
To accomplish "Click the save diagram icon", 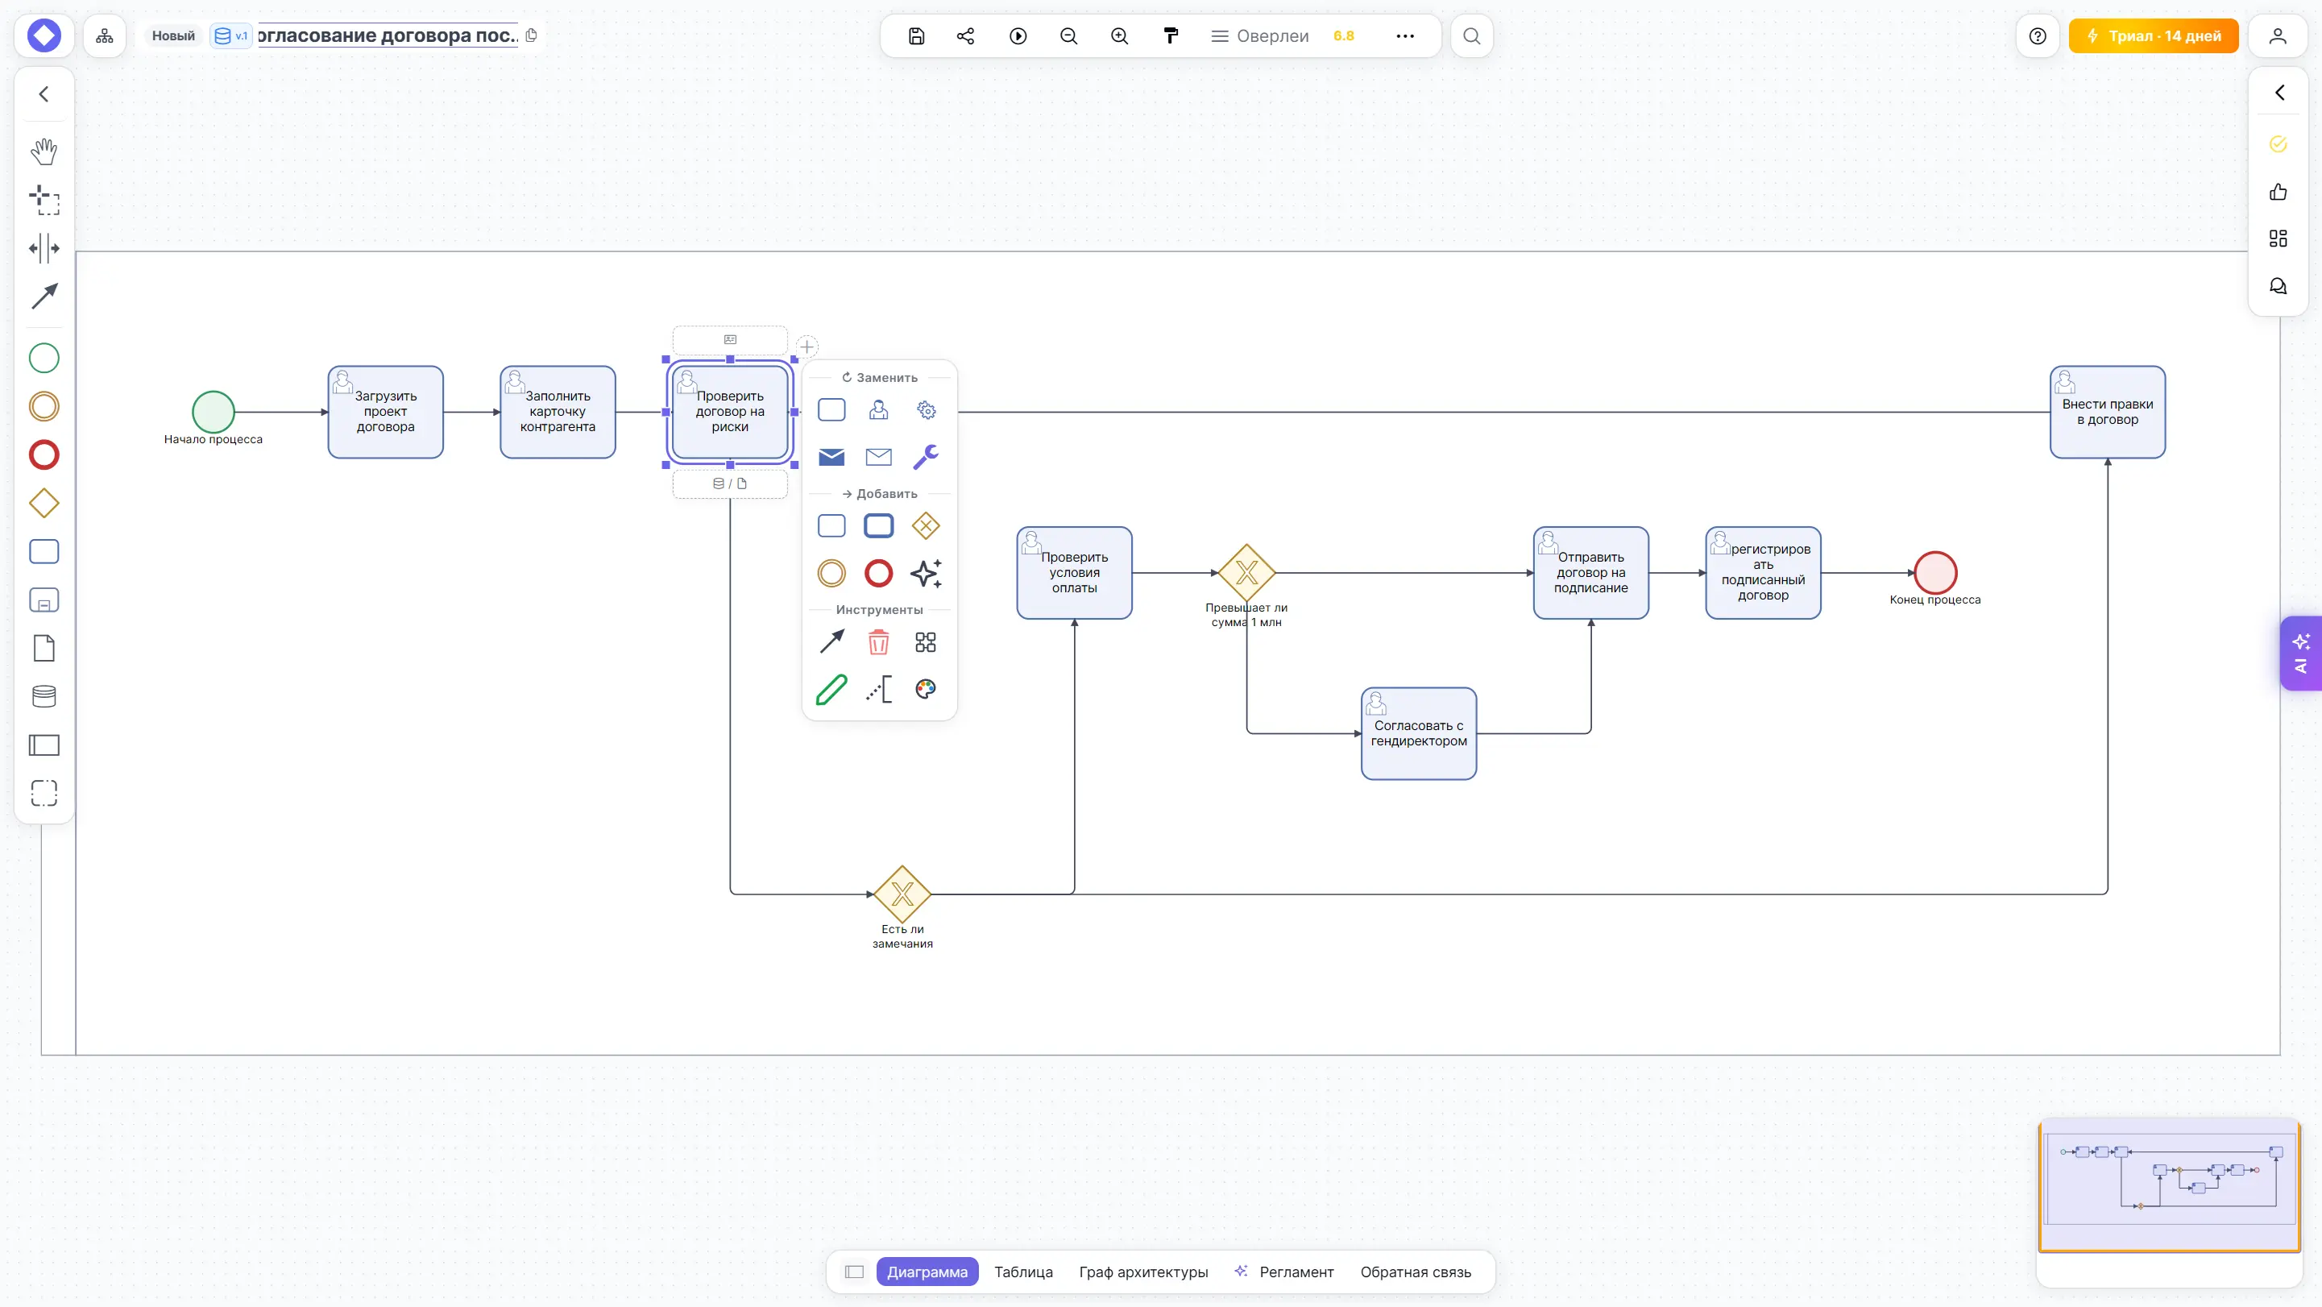I will click(917, 36).
